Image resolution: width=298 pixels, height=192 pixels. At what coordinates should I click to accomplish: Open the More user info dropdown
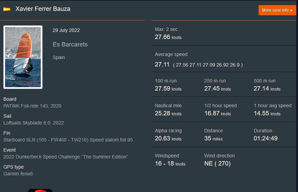pos(277,10)
